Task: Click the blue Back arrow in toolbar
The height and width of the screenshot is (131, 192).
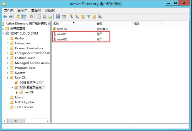Action: [5, 17]
